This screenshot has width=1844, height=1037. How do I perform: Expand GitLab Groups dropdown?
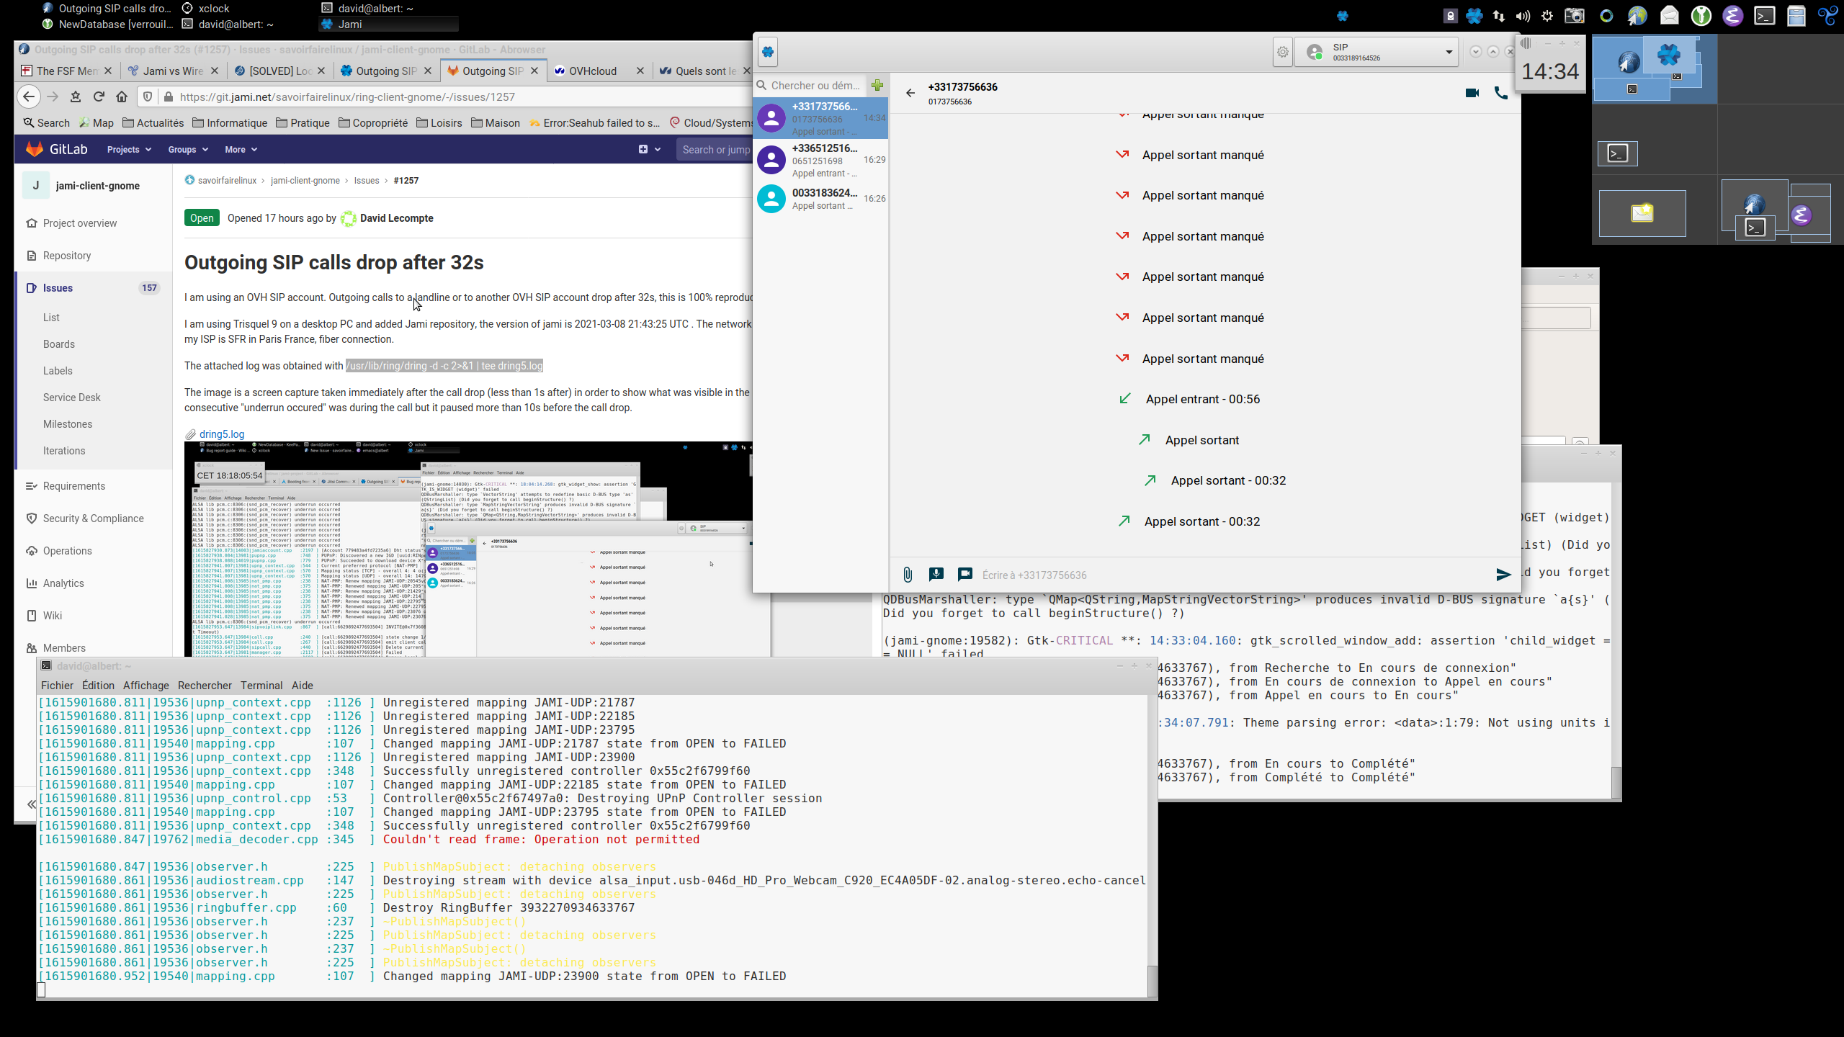[188, 149]
